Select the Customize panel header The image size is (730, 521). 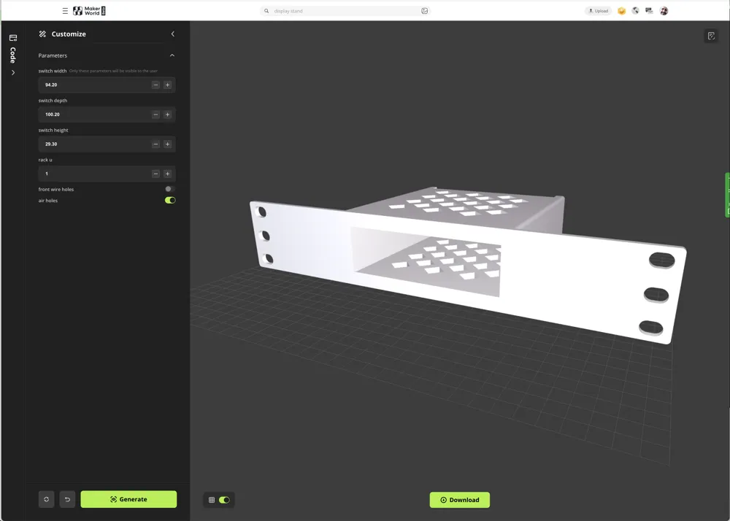[x=69, y=34]
